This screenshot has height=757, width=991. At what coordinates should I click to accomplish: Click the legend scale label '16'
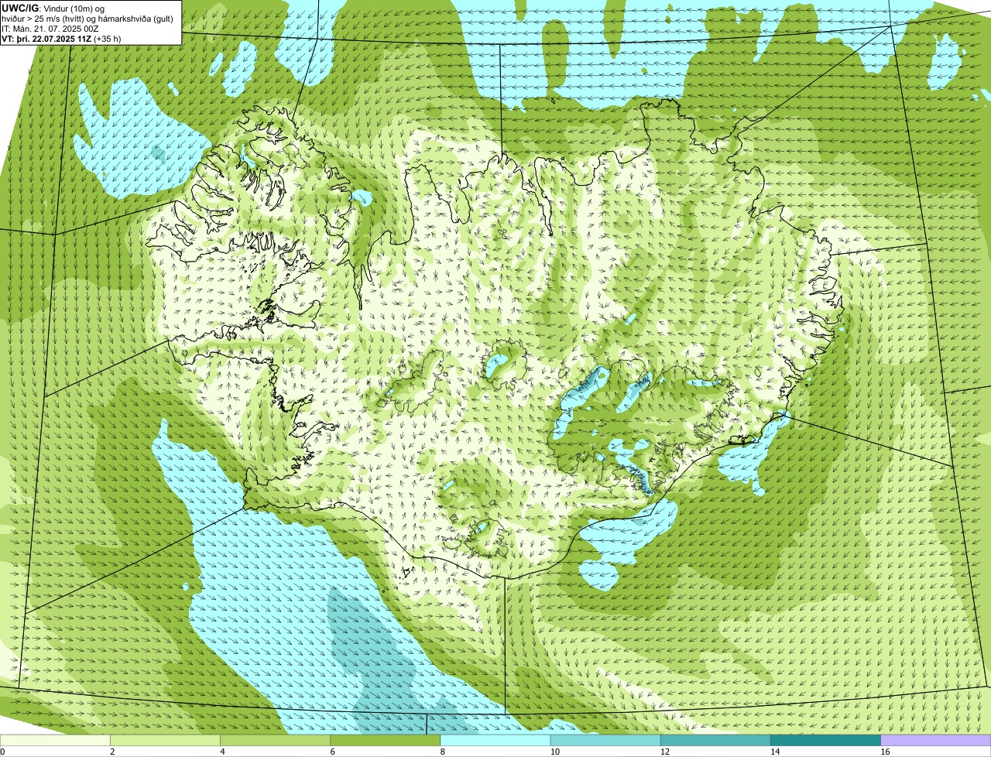[x=886, y=752]
